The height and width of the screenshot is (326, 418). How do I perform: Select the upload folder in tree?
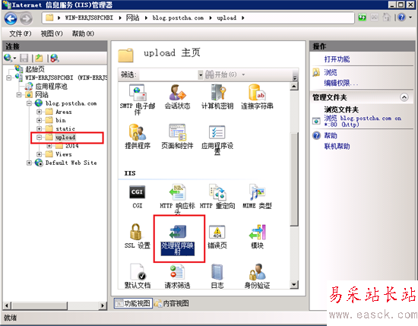(65, 138)
